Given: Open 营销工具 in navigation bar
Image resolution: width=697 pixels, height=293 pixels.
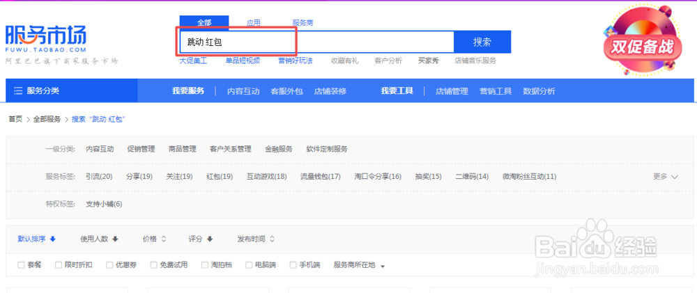Looking at the screenshot, I should pyautogui.click(x=495, y=91).
